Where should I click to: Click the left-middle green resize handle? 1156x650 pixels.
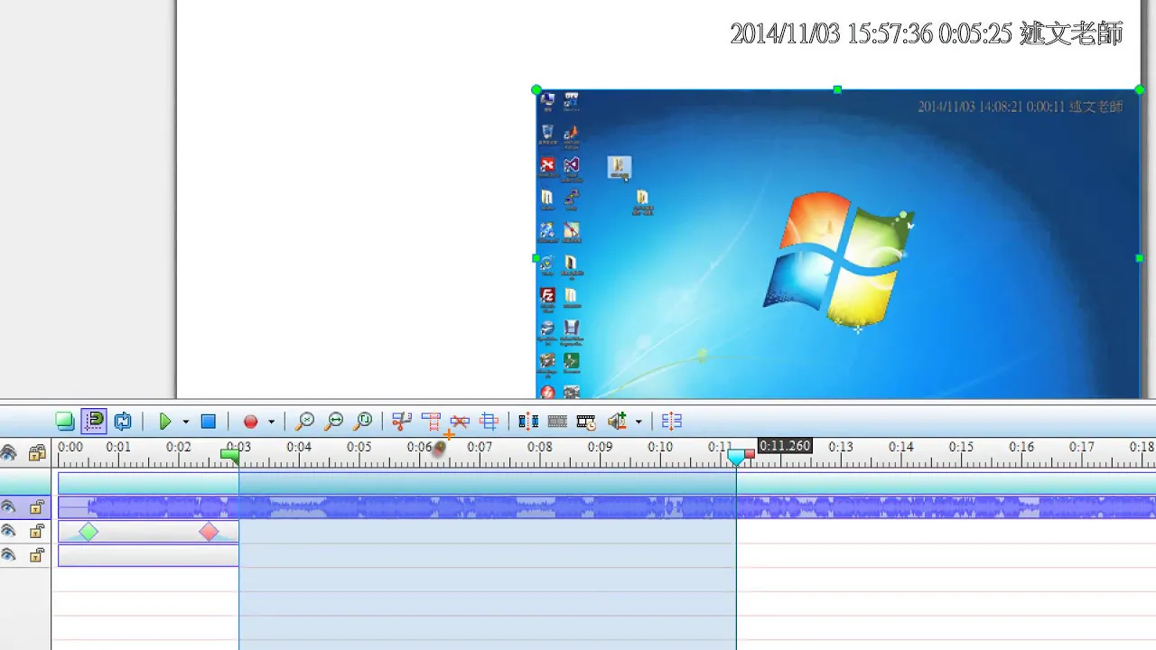536,258
